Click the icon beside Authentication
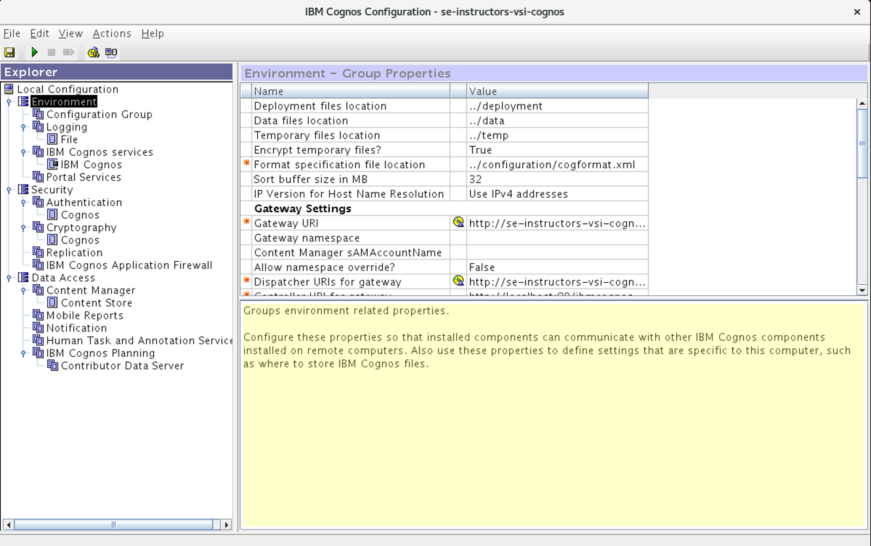 click(x=39, y=202)
